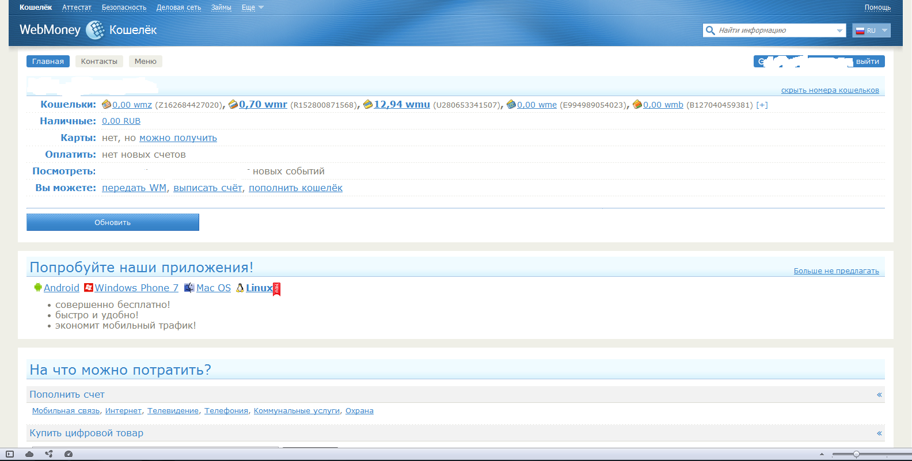Image resolution: width=912 pixels, height=461 pixels.
Task: Click the red NEW badge by Linux
Action: (276, 289)
